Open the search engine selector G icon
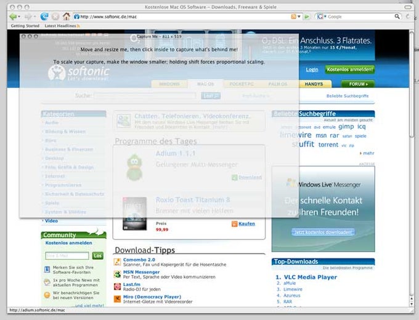The image size is (419, 320). tap(320, 17)
